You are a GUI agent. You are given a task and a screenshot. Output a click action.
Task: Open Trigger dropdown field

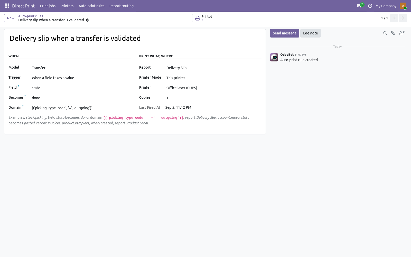81,78
